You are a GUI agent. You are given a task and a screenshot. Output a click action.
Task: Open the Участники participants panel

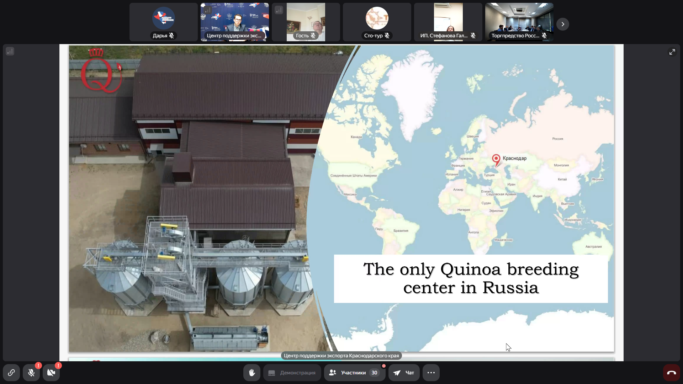coord(354,373)
